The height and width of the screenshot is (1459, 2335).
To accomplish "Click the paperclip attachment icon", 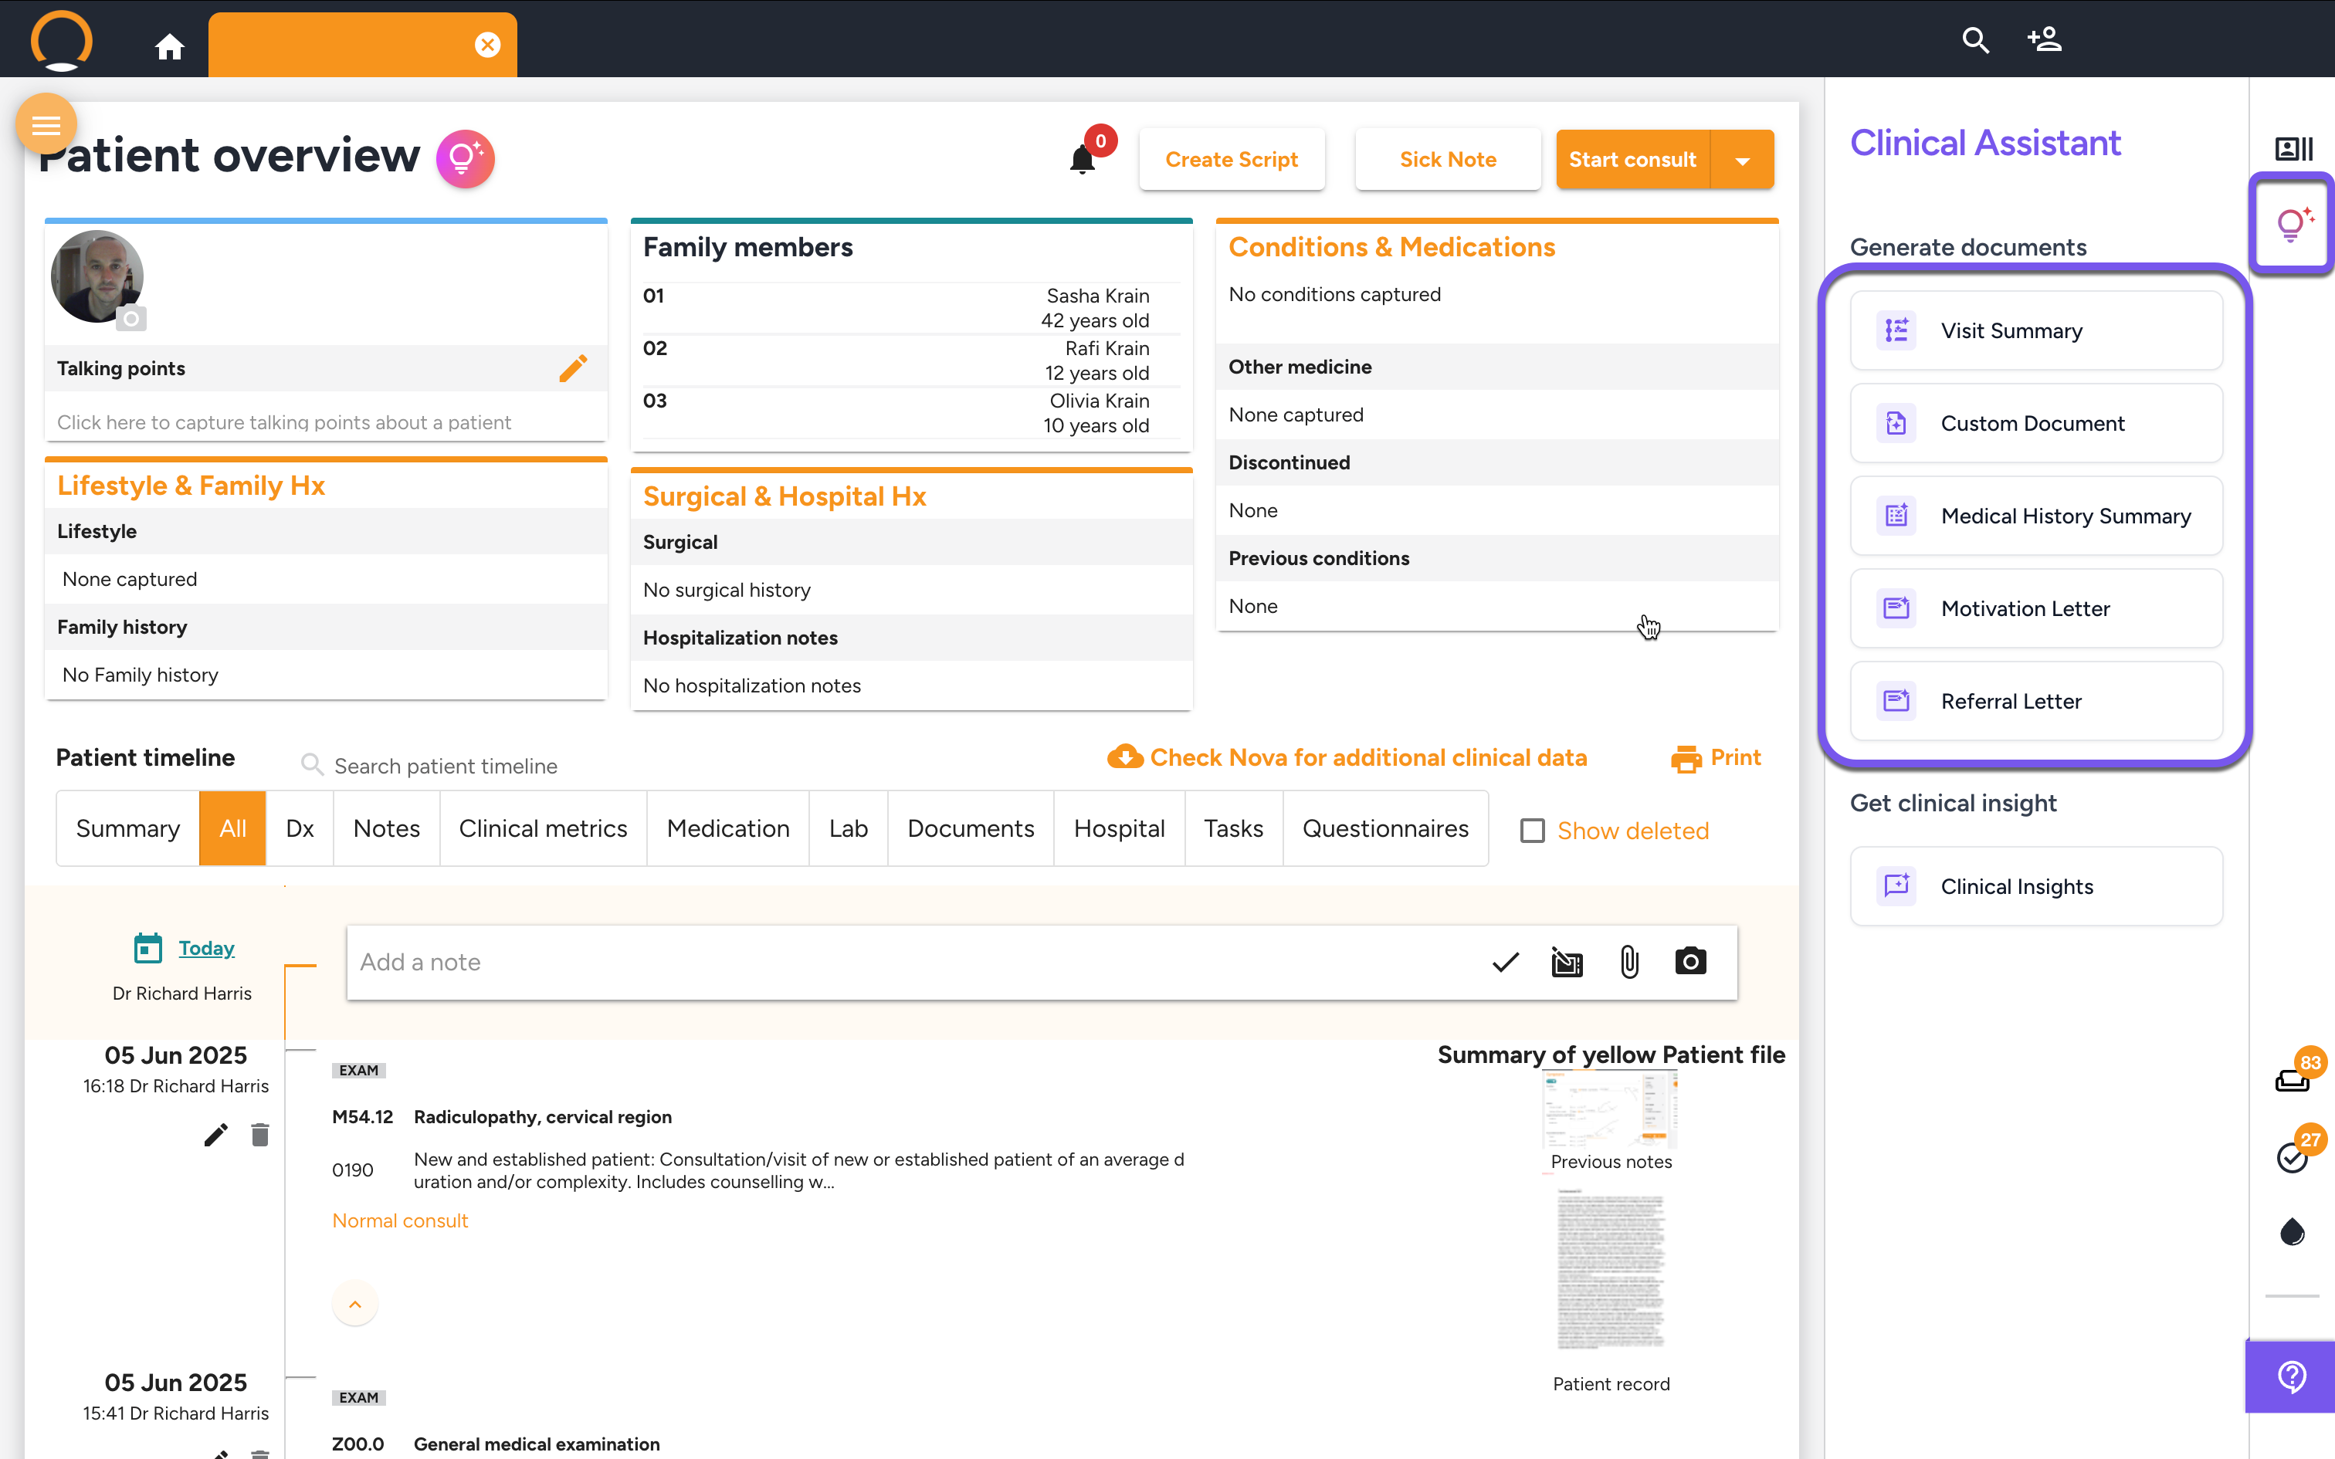I will click(1628, 962).
